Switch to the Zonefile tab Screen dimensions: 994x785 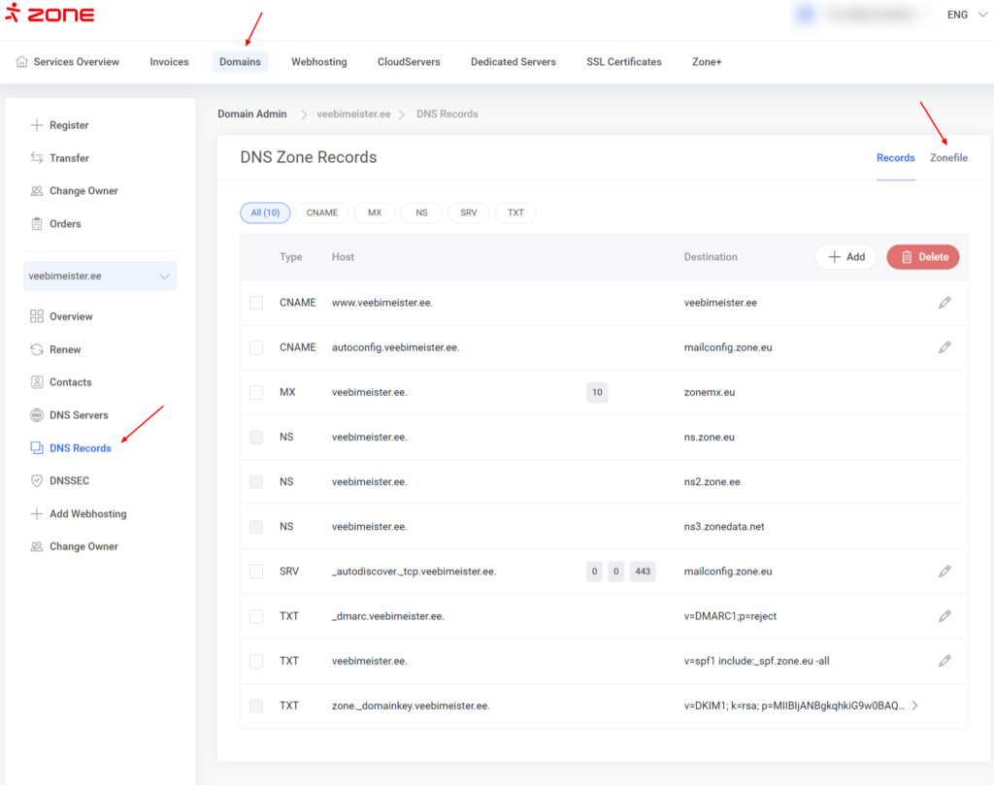pos(948,158)
